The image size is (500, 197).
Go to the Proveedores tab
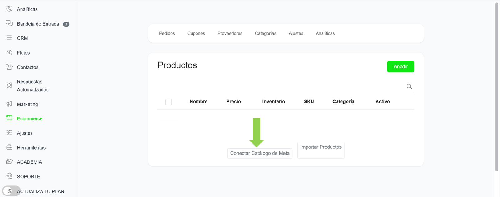(230, 33)
